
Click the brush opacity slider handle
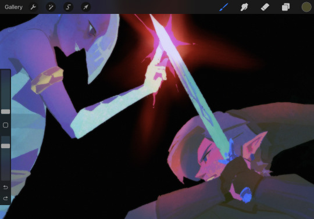[x=5, y=146]
